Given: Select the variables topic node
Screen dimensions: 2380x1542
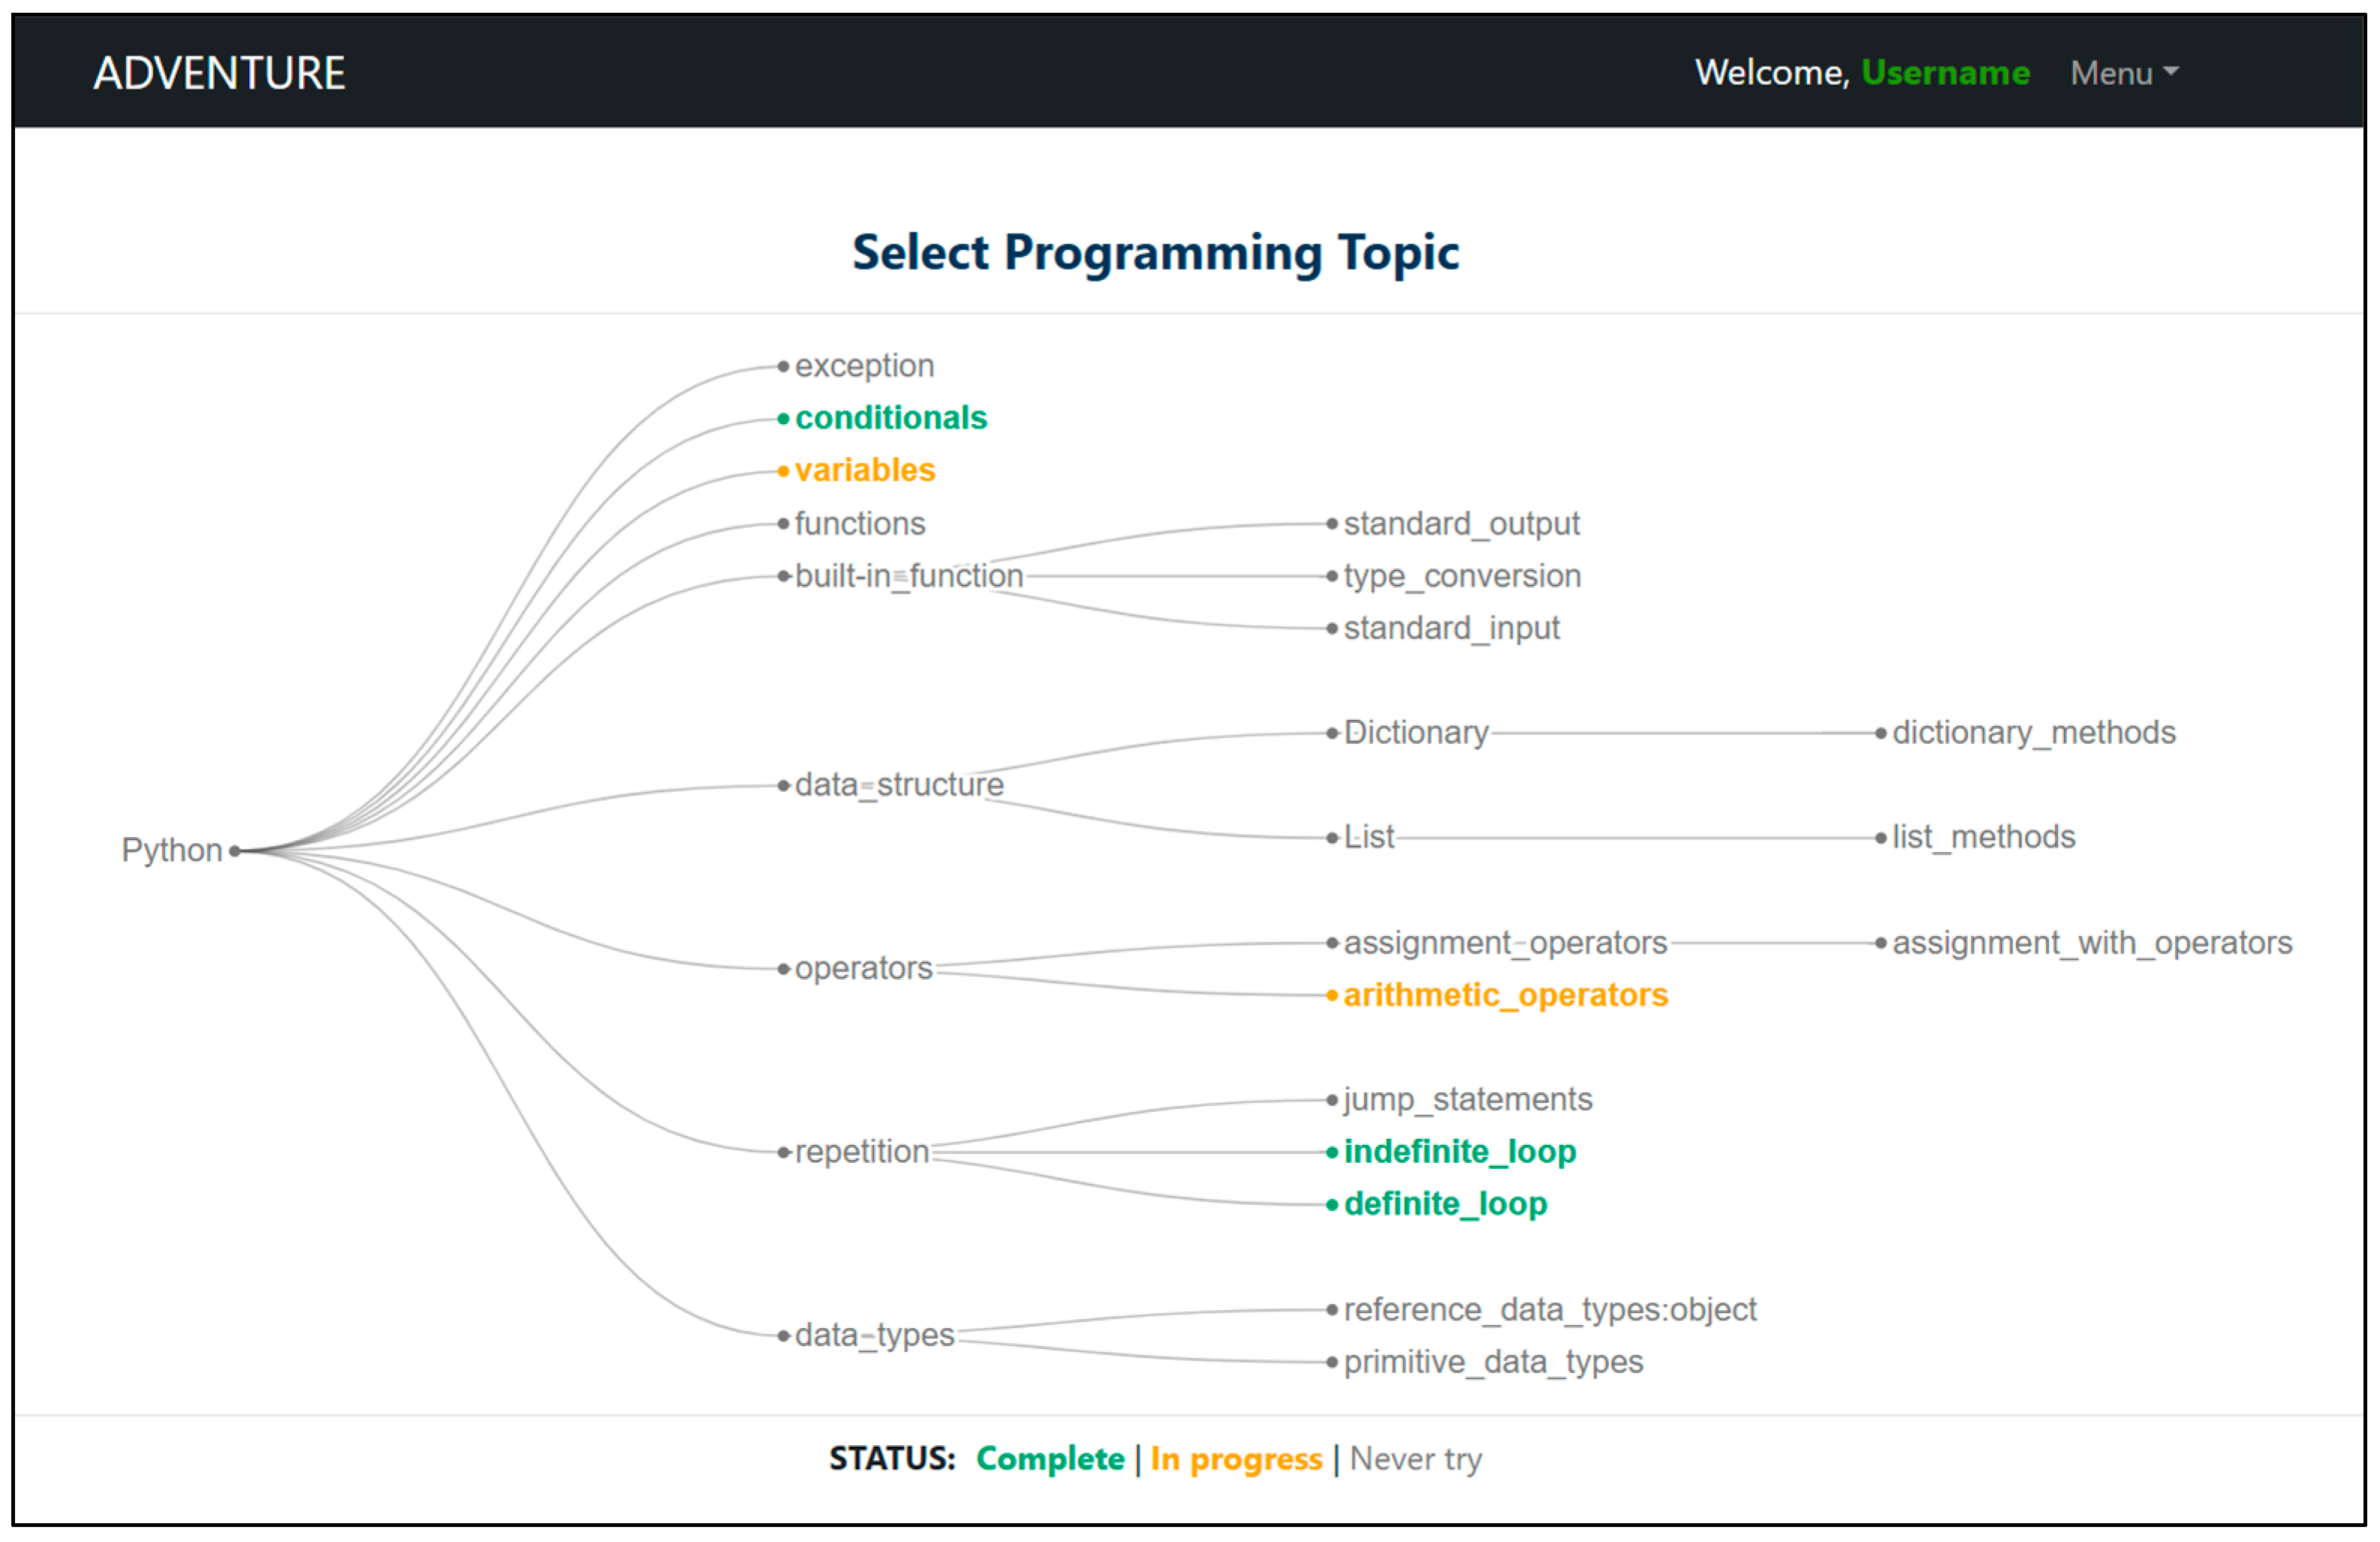Looking at the screenshot, I should [x=864, y=470].
